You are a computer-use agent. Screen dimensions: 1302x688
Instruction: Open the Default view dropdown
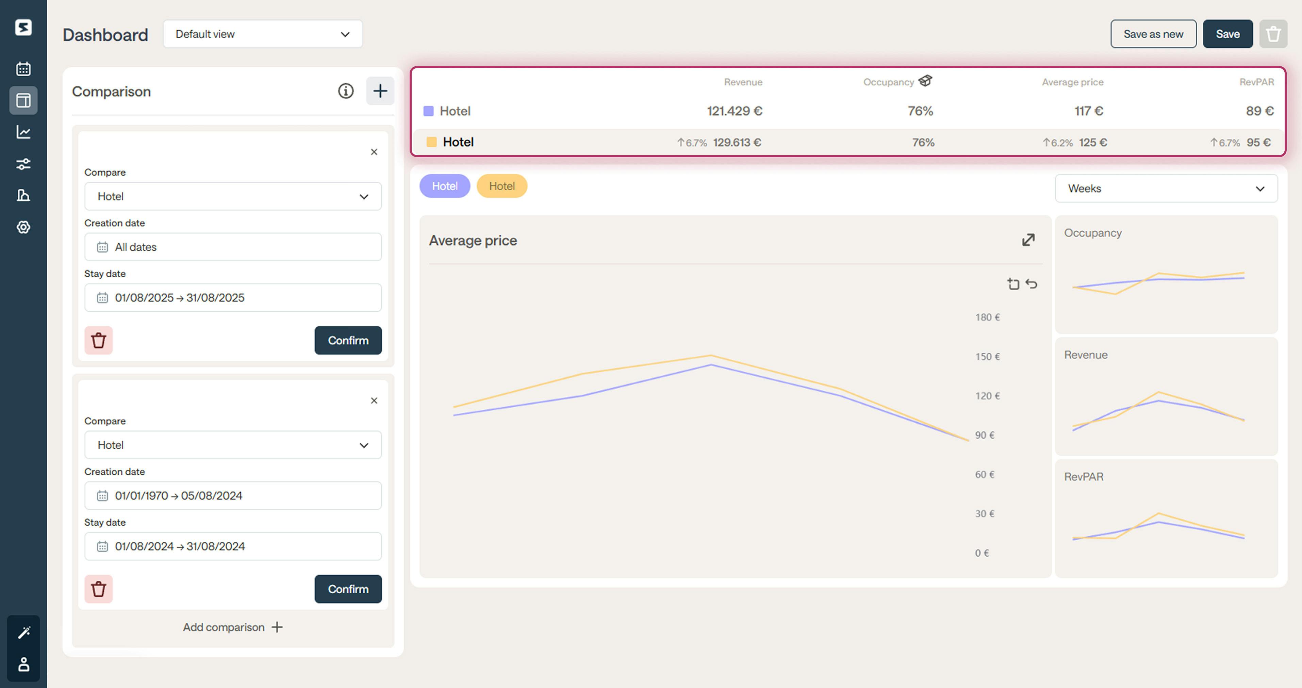coord(263,34)
